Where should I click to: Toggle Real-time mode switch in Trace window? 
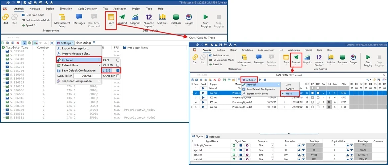click(23, 15)
